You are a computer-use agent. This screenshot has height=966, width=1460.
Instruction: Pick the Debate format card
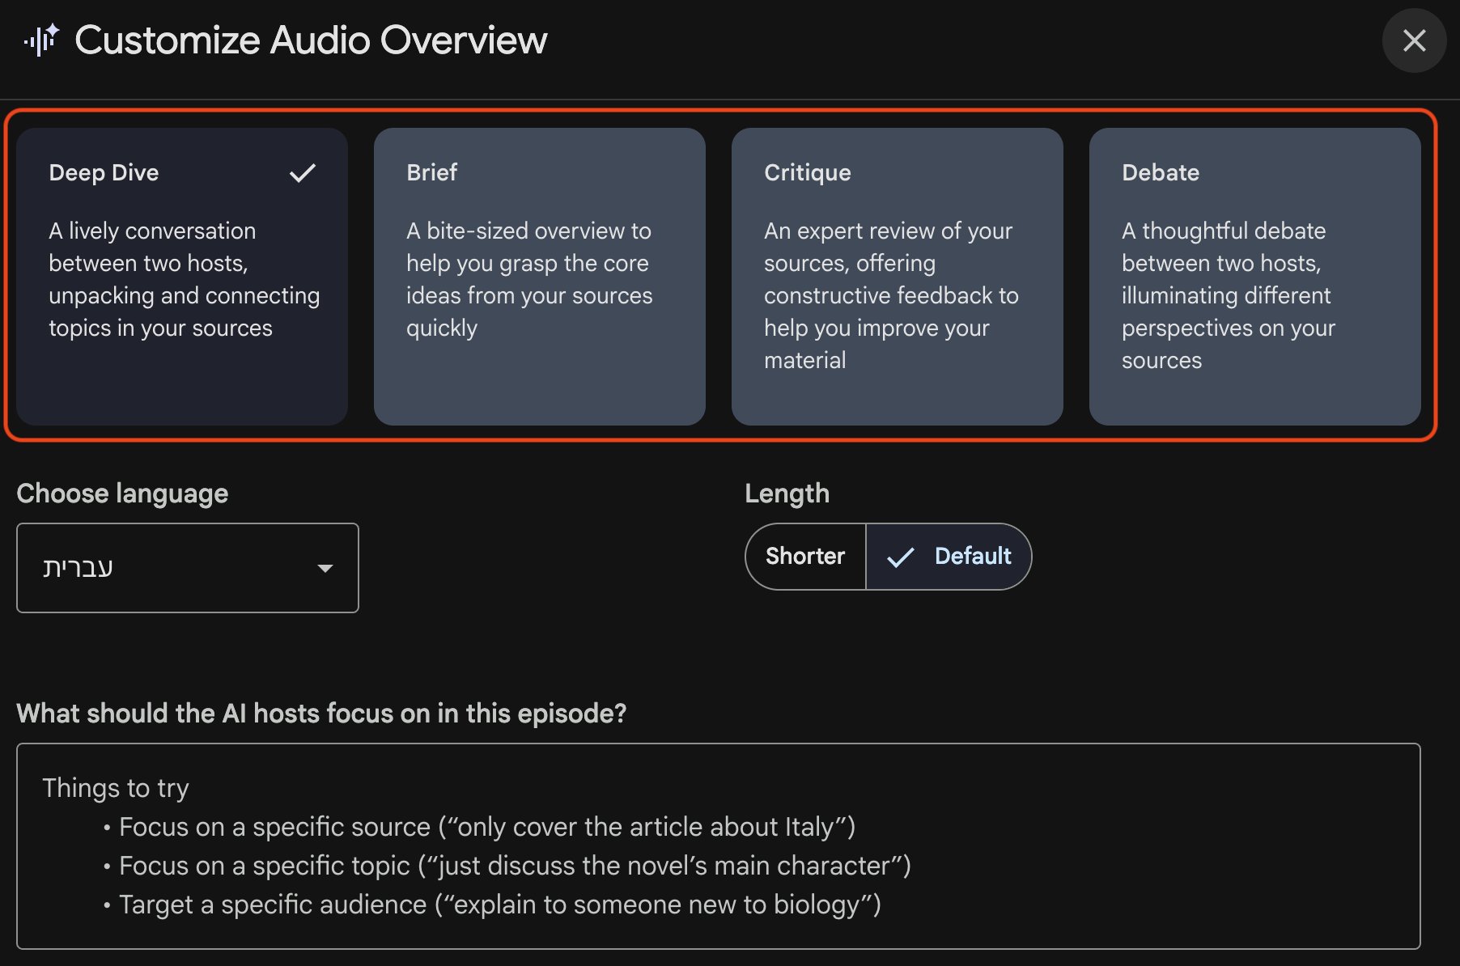tap(1255, 276)
